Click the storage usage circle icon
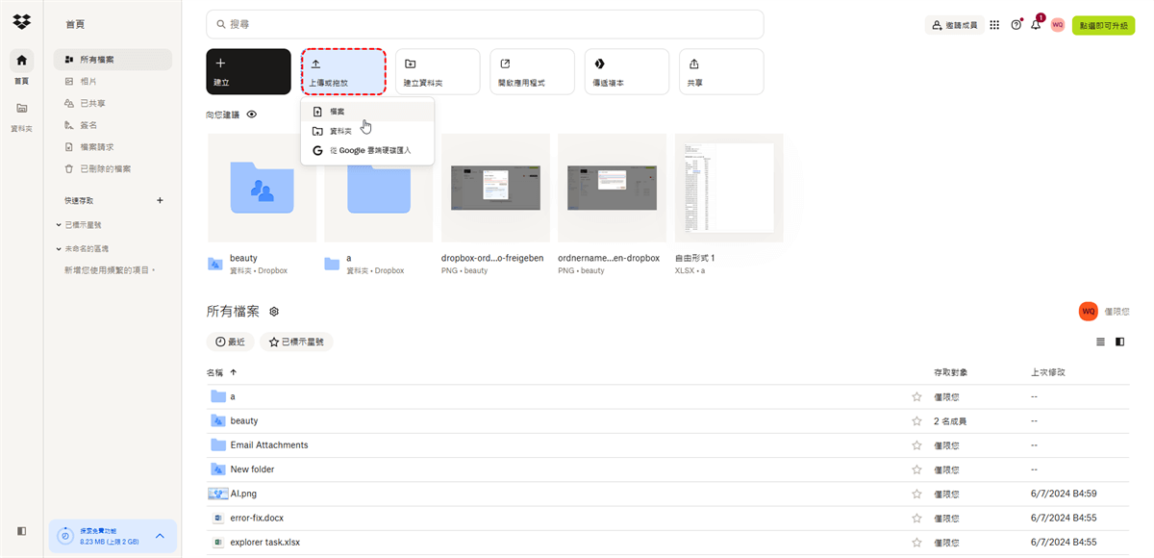 point(65,536)
